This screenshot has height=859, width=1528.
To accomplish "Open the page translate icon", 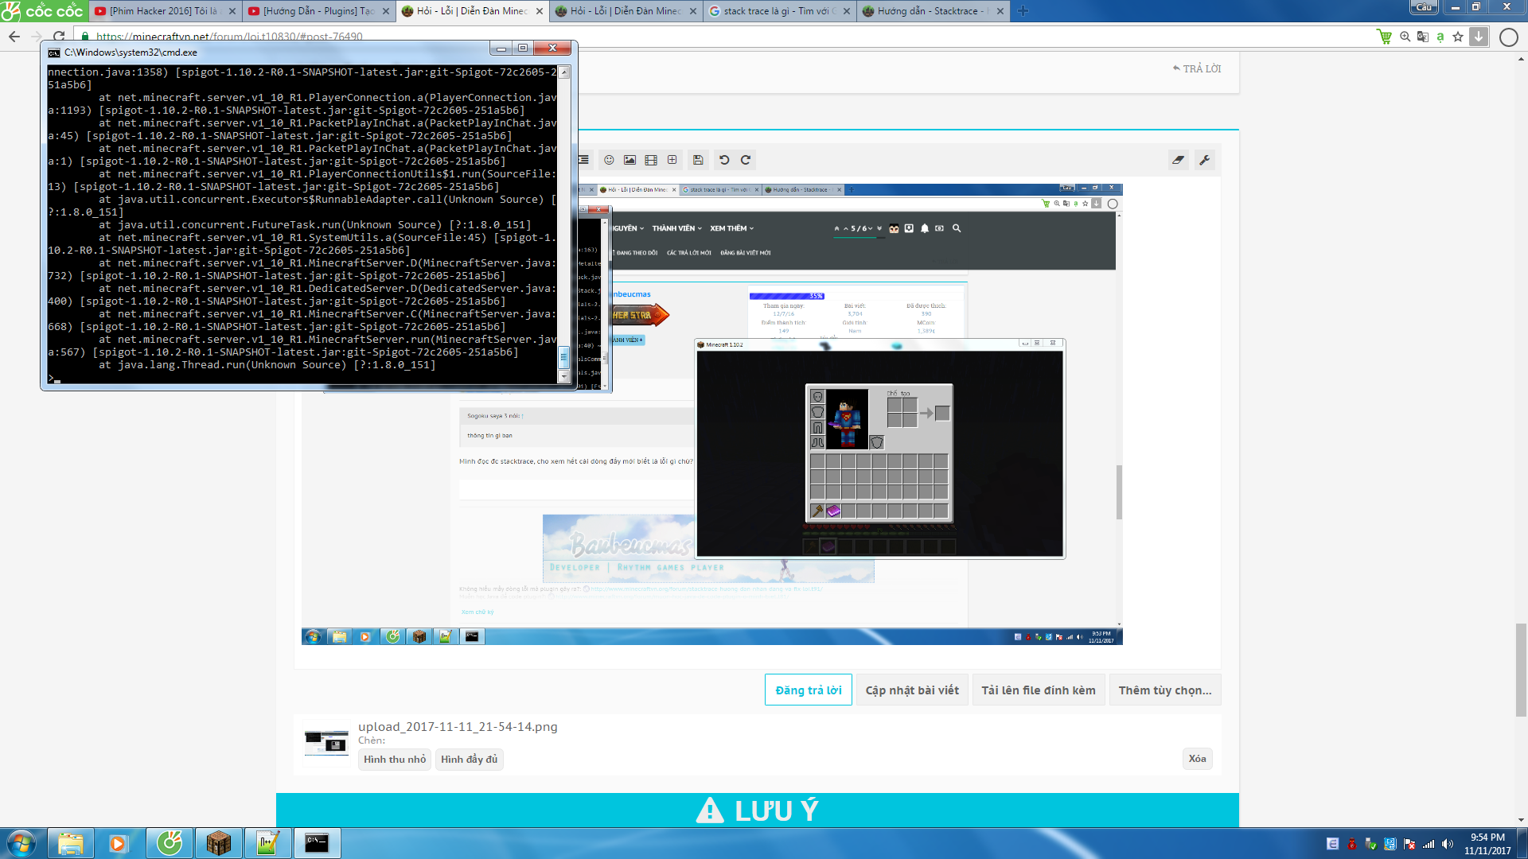I will click(1423, 37).
